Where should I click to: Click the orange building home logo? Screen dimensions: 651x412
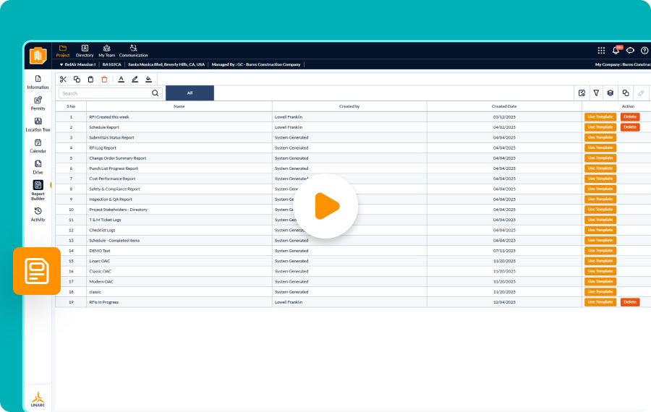[x=38, y=55]
